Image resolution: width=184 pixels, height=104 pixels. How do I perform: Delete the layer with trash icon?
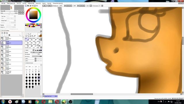[x=9, y=35]
